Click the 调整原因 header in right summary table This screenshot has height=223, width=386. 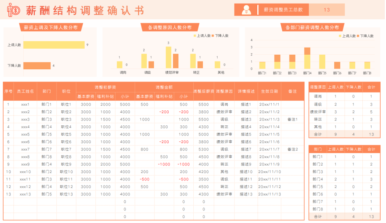pos(317,87)
